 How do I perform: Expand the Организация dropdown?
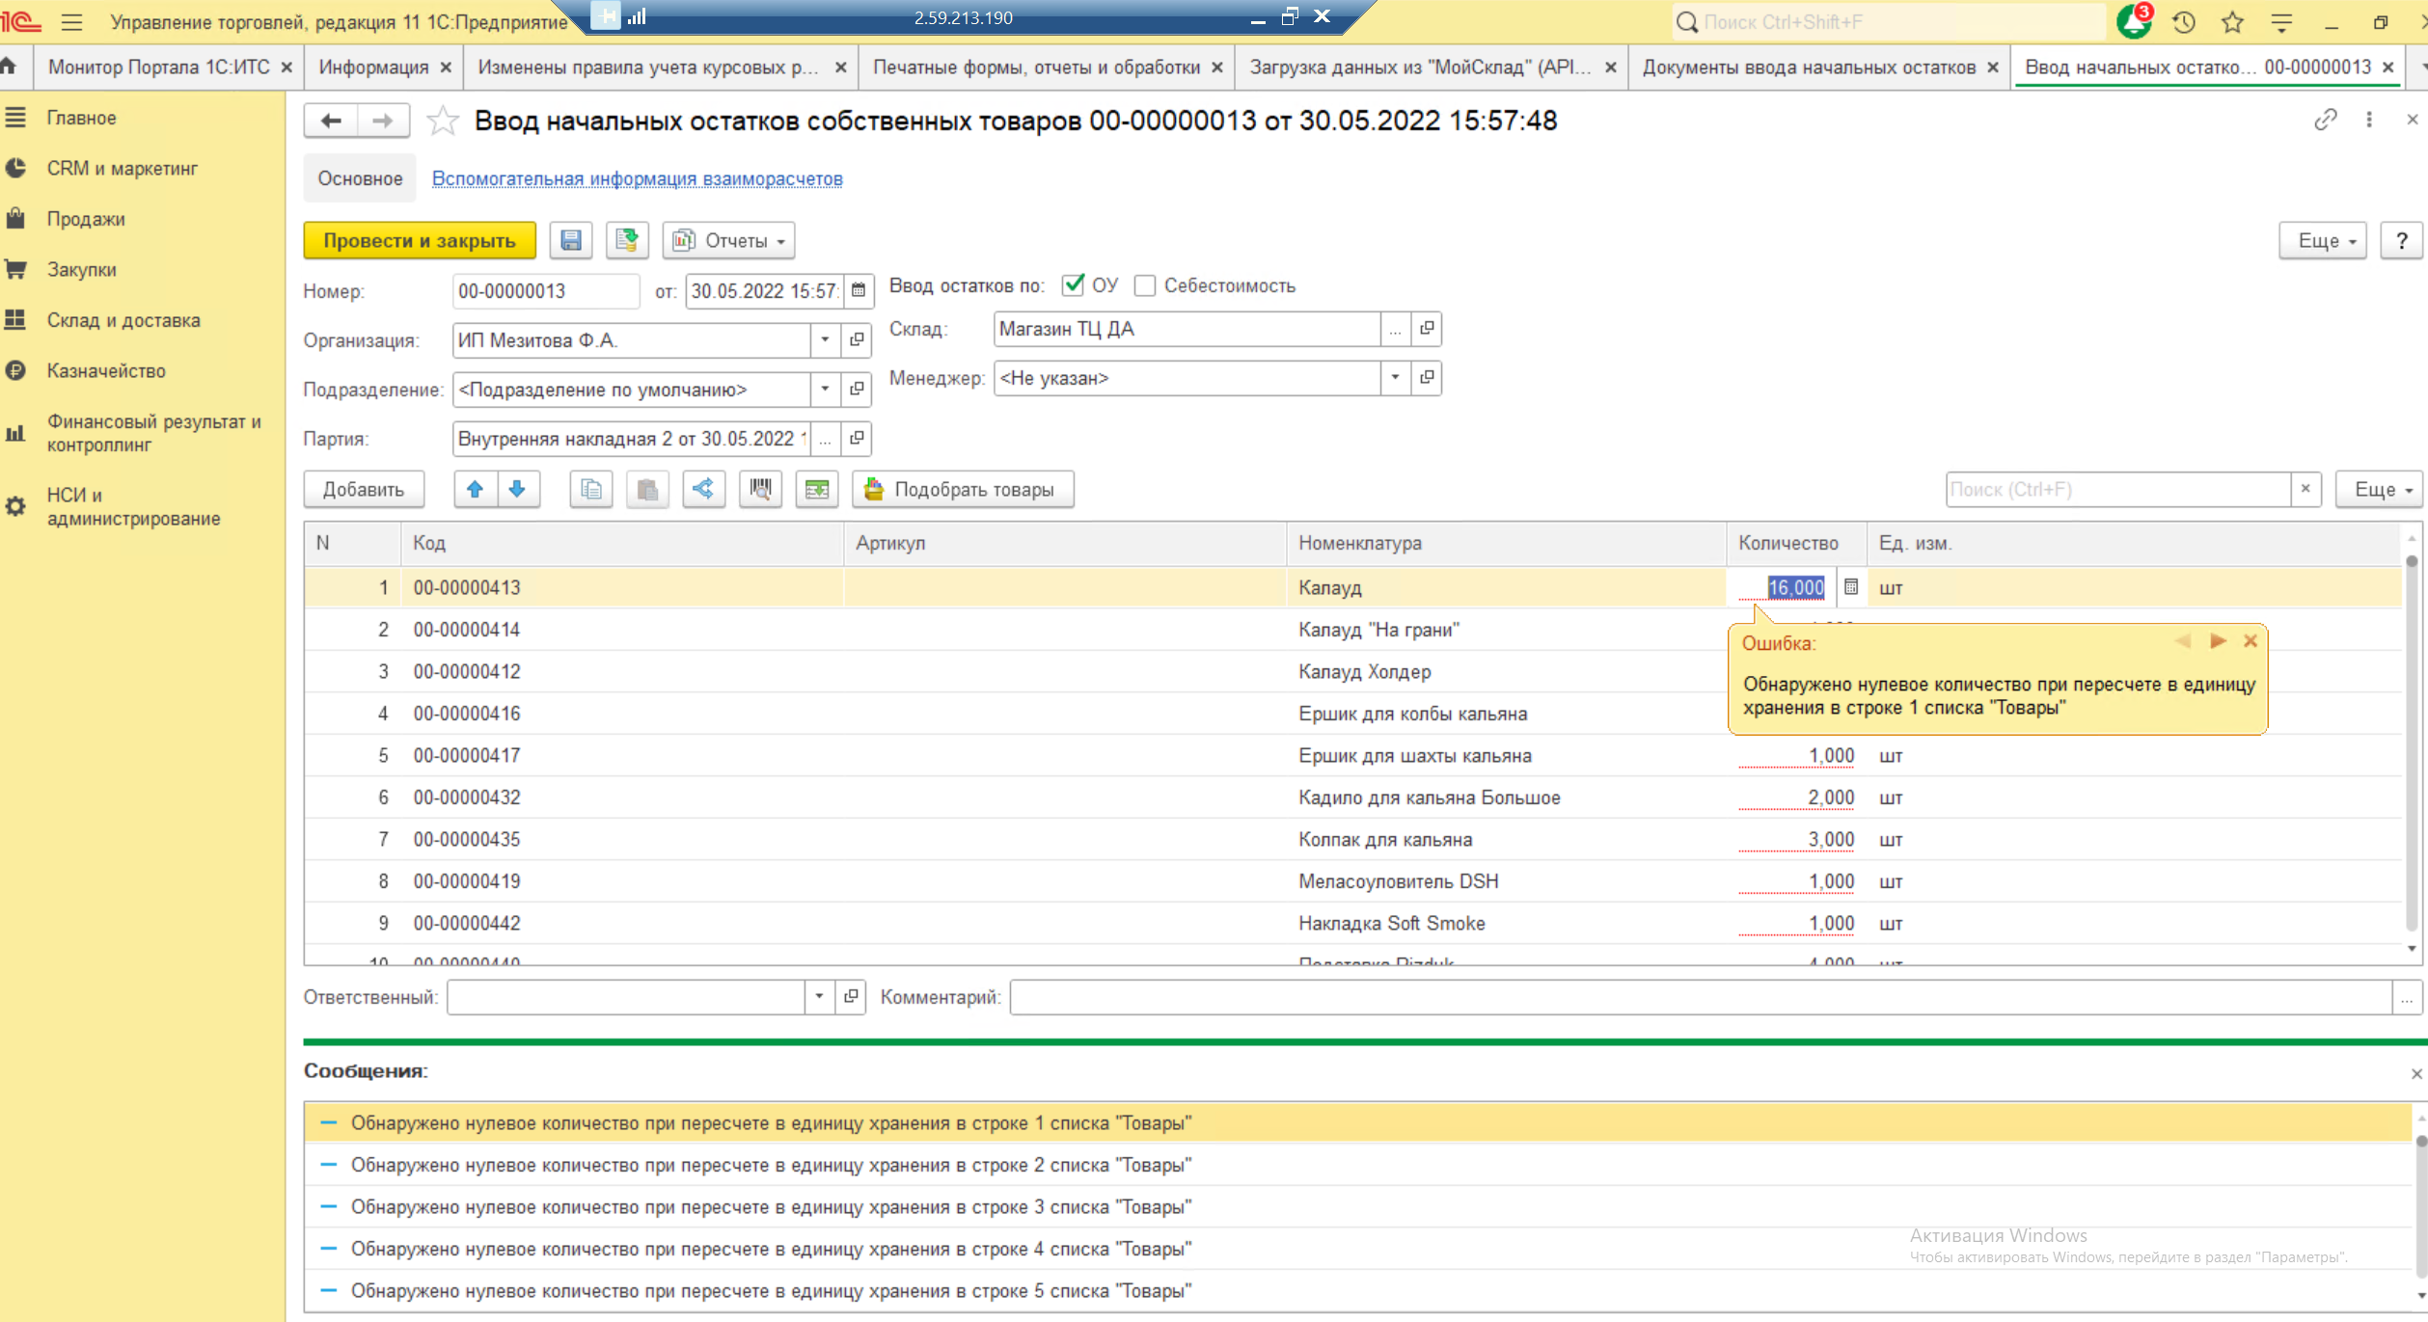[825, 339]
